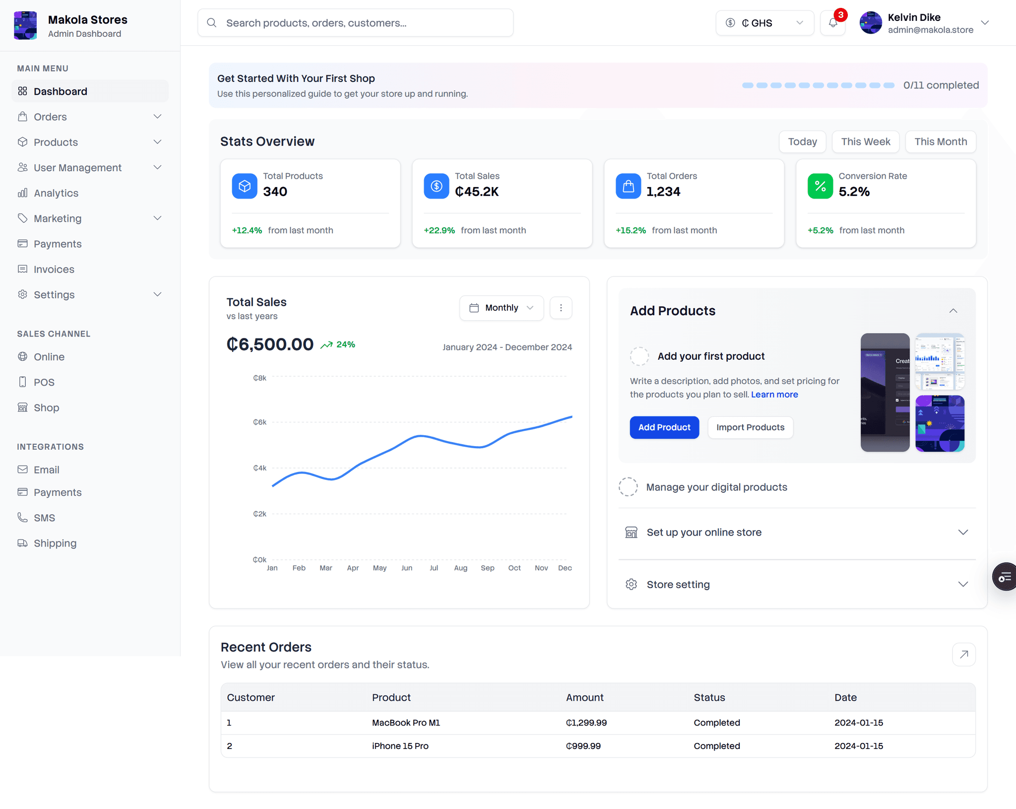Select the This Week stats tab

(x=866, y=142)
